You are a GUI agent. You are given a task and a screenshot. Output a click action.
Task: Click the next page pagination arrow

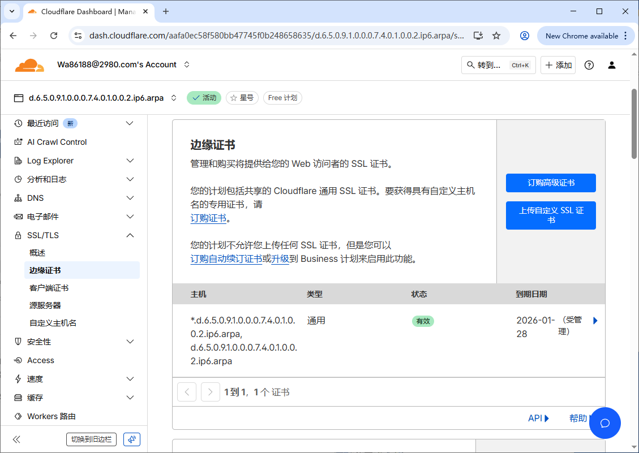coord(210,391)
